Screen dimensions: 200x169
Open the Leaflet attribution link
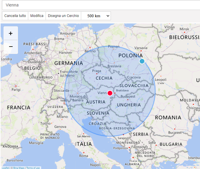[x=5, y=168]
